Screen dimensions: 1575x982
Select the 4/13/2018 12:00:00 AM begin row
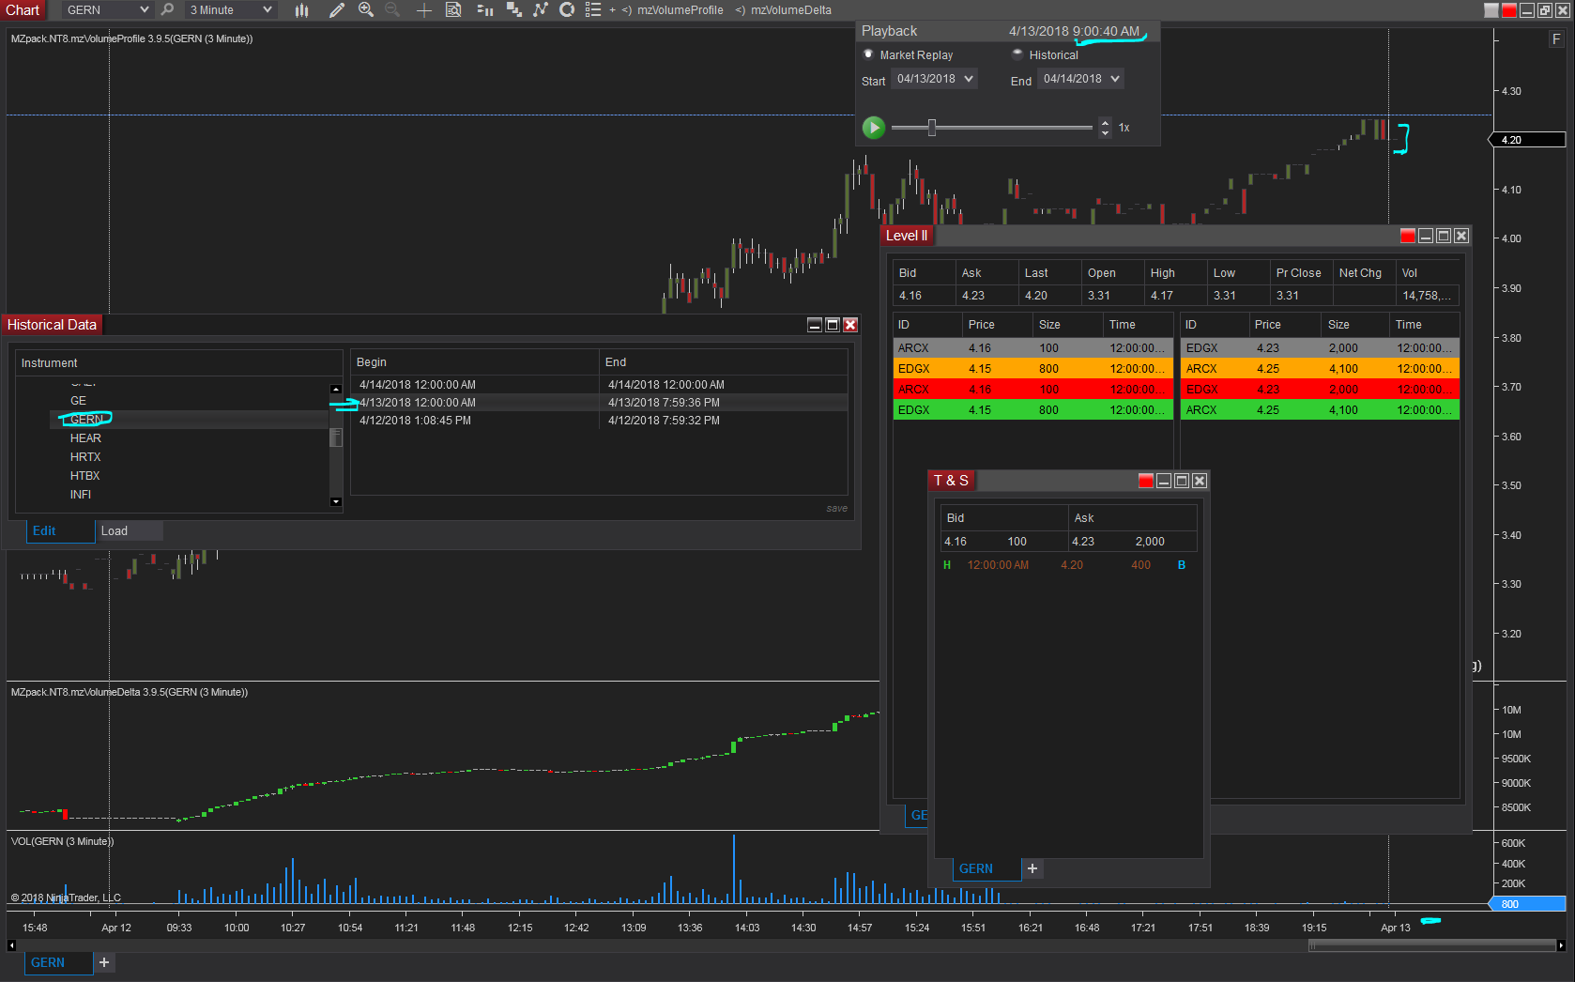pyautogui.click(x=599, y=403)
